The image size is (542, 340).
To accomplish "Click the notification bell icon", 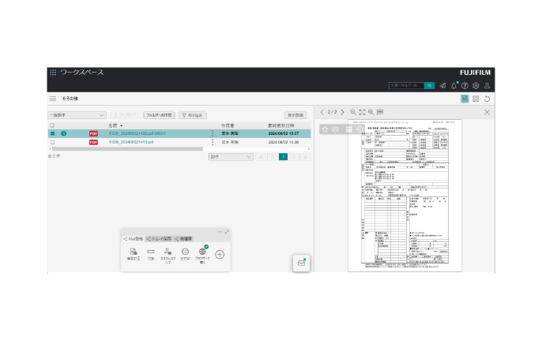I will (454, 85).
